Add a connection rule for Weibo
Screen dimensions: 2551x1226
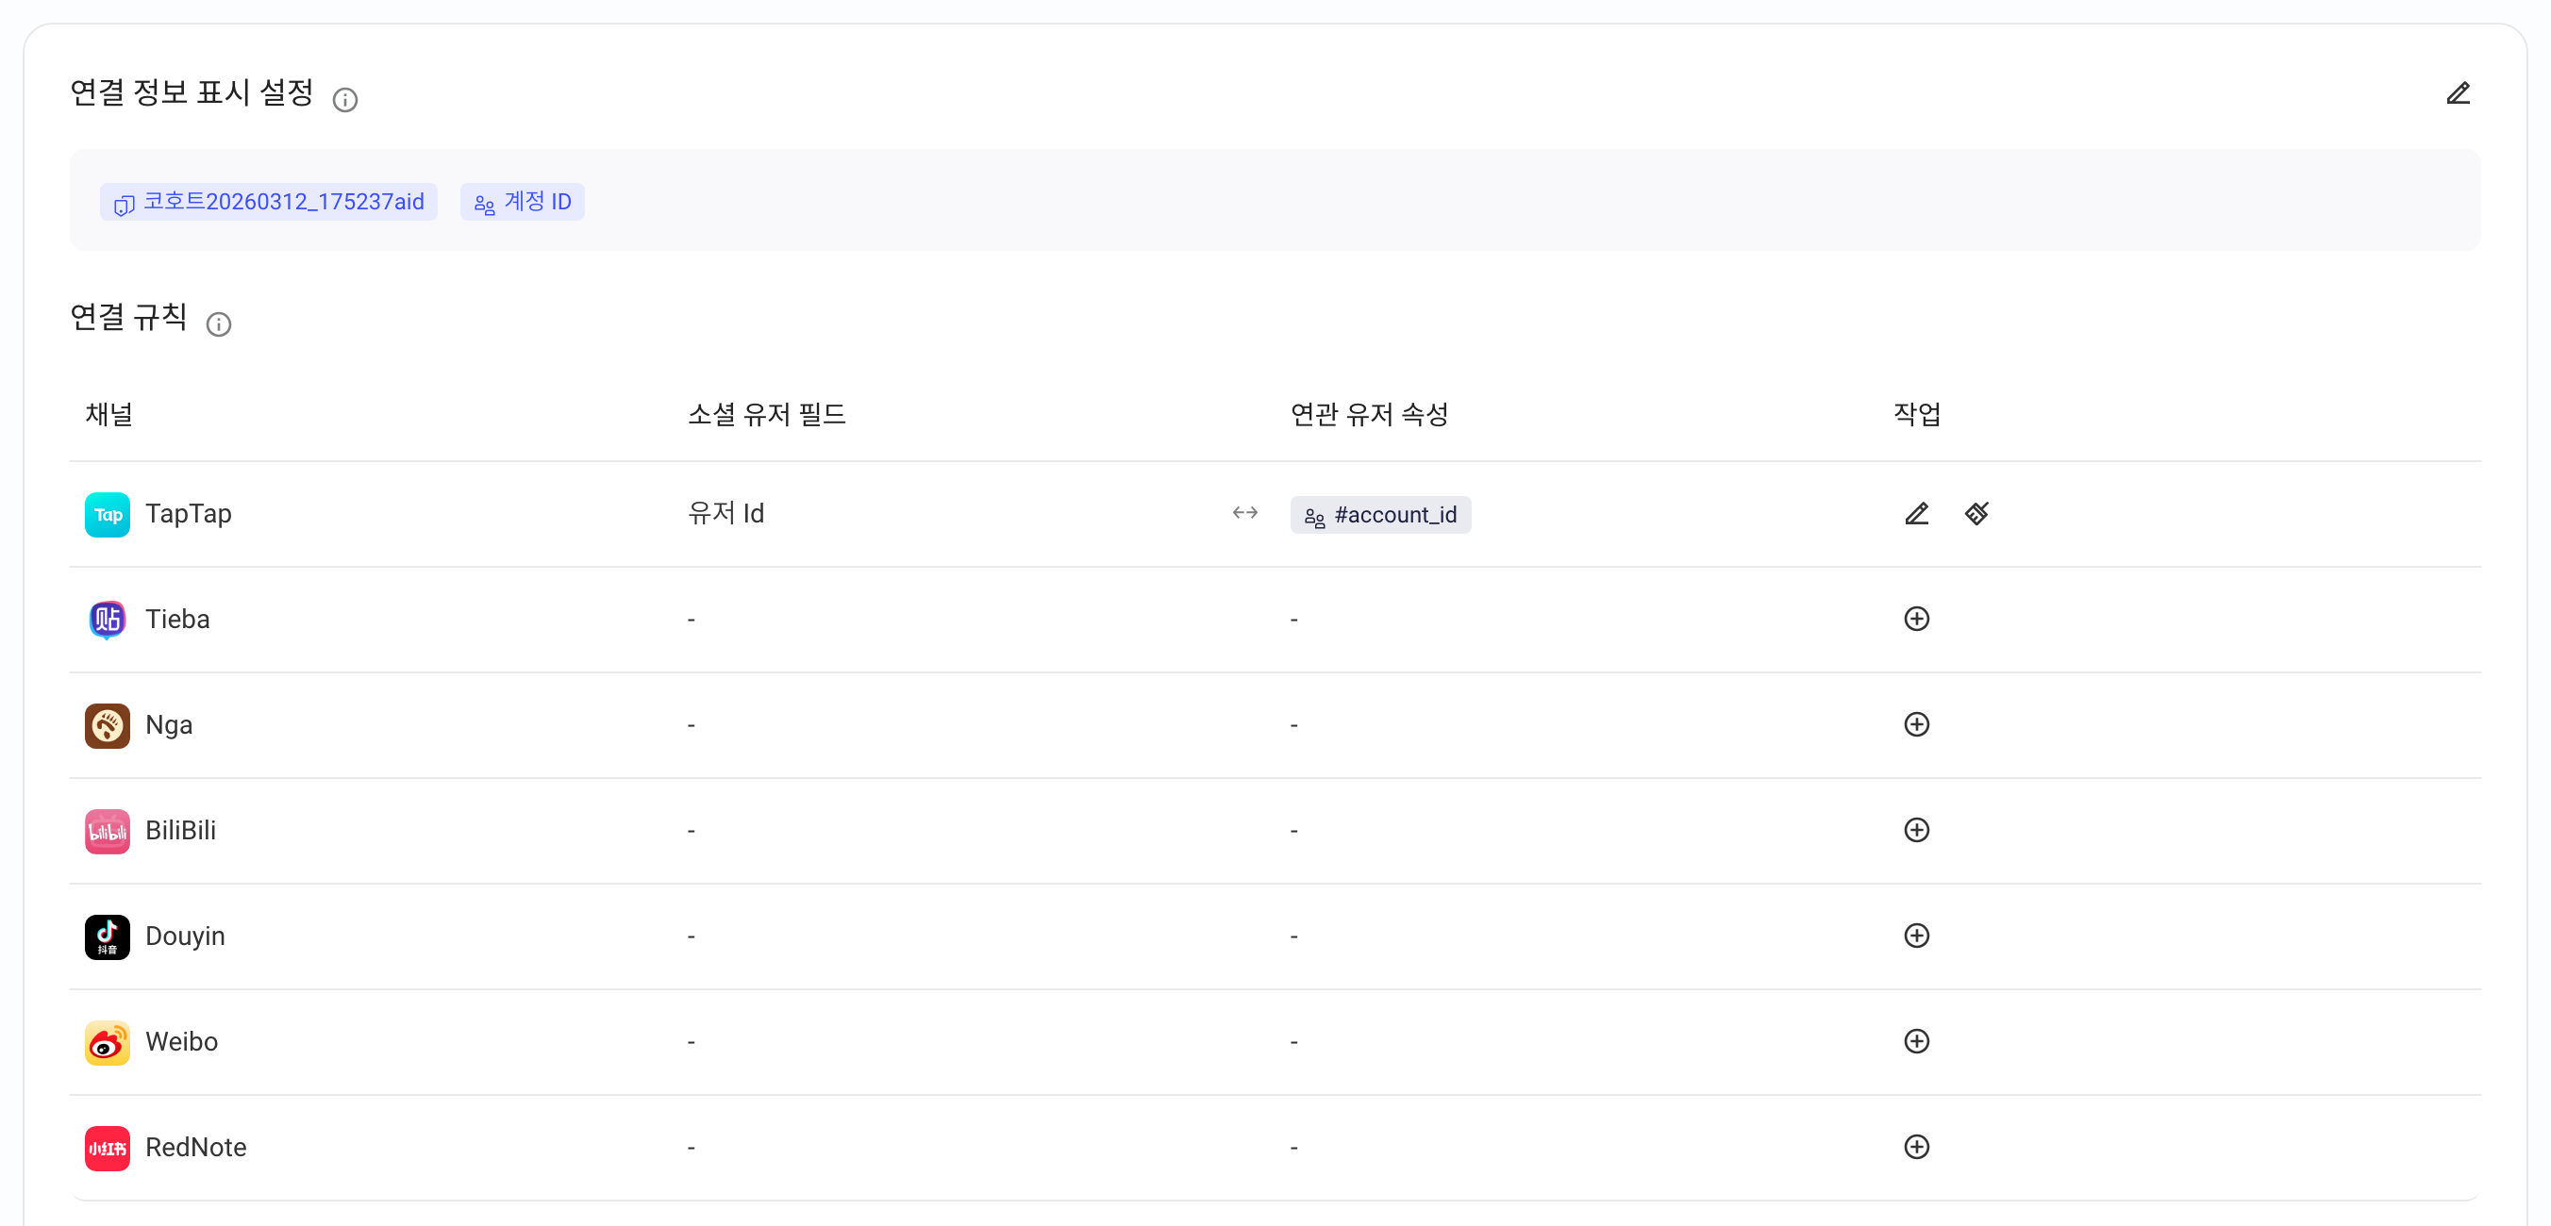click(x=1916, y=1042)
